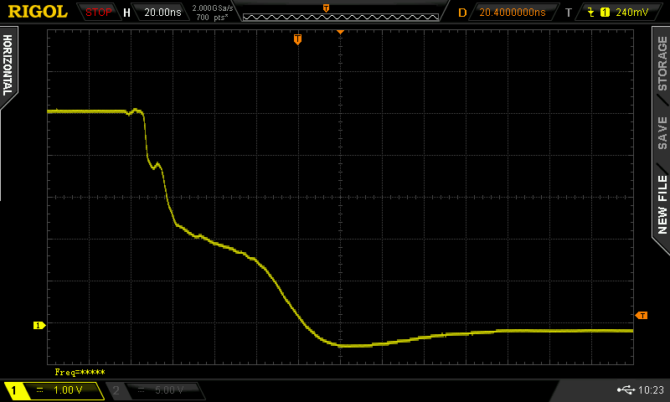Screen dimensions: 670x402
Task: Click the T trigger label in top bar
Action: 569,13
